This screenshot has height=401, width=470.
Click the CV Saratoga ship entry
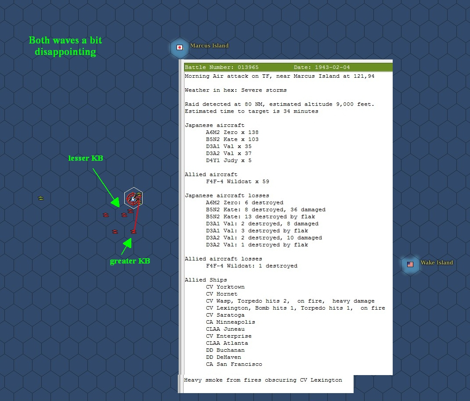click(225, 315)
